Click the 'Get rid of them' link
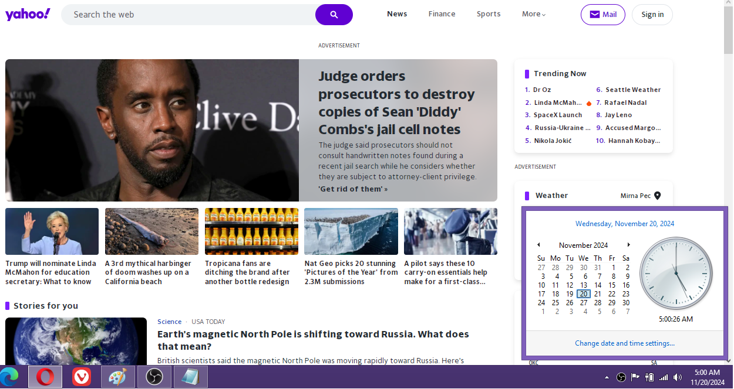 click(x=353, y=189)
